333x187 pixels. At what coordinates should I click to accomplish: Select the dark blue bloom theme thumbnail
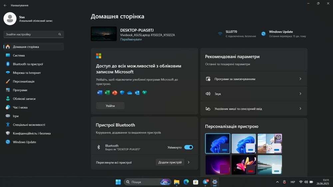pyautogui.click(x=218, y=143)
